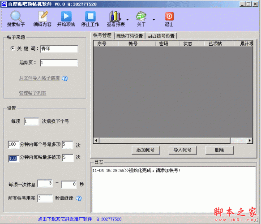Screen dimensions: 261x224
Task: Switch to the 帐号管理 tab
Action: click(x=103, y=35)
